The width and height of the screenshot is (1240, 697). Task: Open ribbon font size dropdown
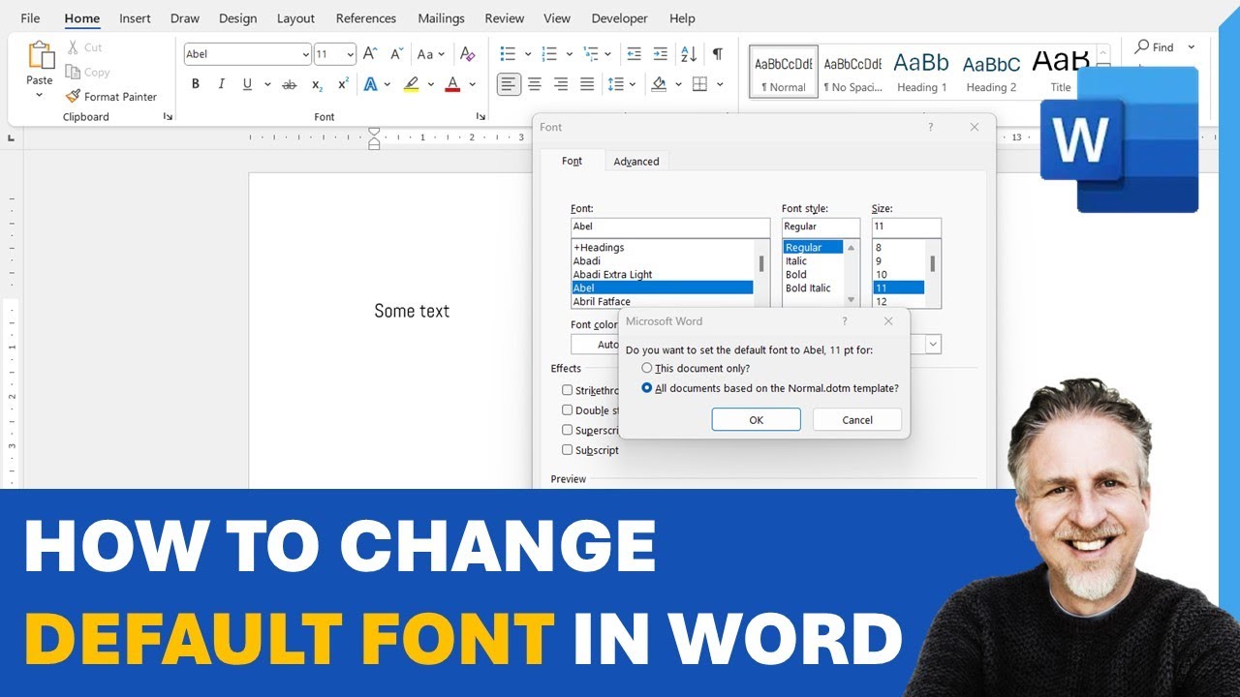pos(350,54)
